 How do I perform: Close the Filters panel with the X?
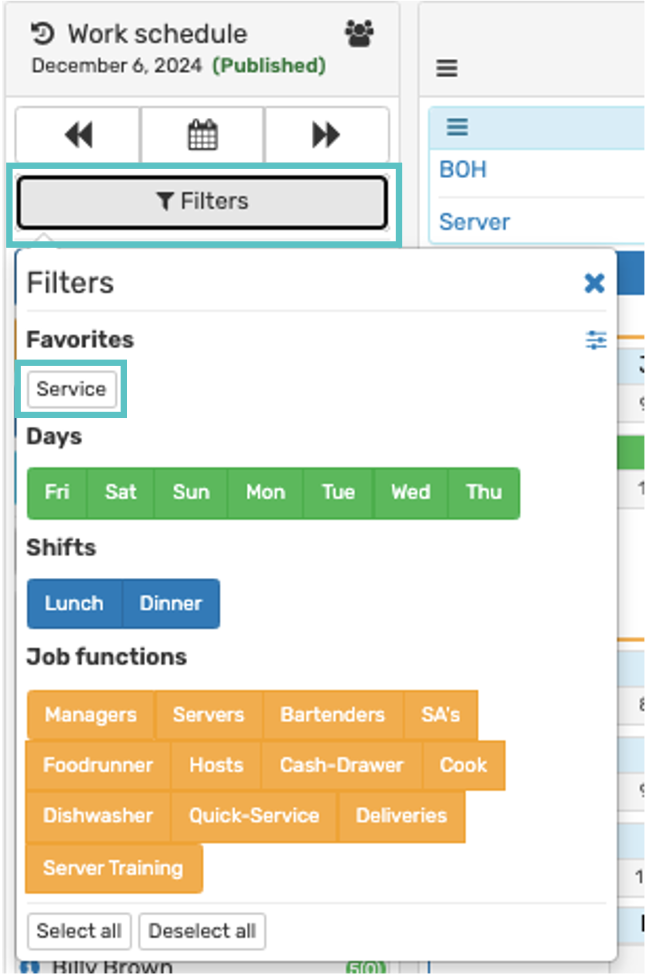(x=594, y=283)
